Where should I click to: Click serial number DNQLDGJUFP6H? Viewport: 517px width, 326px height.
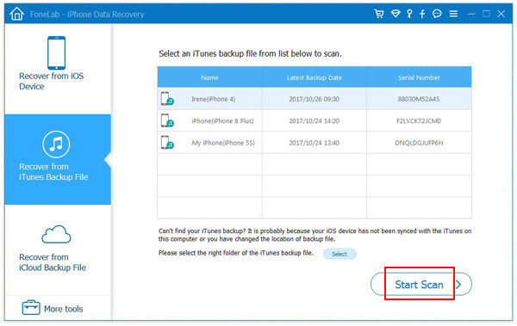coord(419,143)
